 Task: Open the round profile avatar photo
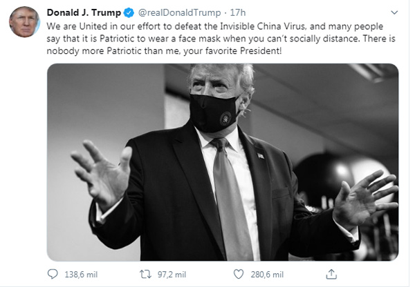coord(24,22)
